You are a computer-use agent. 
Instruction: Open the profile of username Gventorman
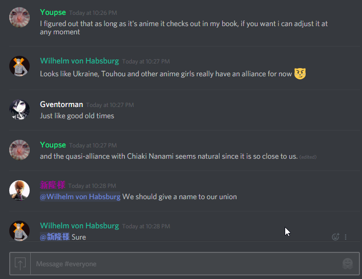coord(61,104)
